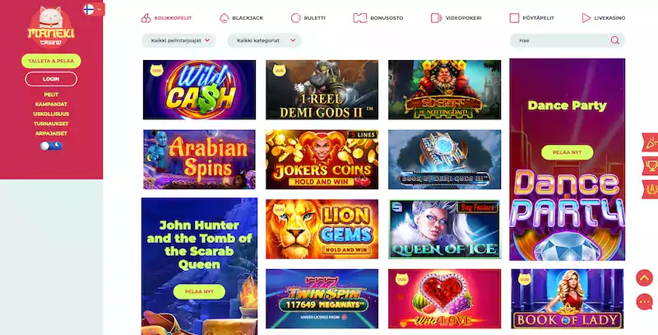The image size is (658, 335).
Task: Expand the Kaikki kategoriat dropdown
Action: click(264, 40)
